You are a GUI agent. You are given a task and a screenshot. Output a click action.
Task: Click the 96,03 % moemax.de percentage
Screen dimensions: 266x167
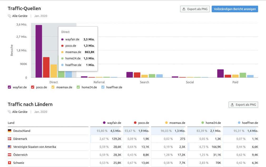pos(166,131)
